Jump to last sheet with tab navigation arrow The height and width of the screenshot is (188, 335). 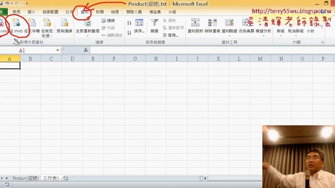7,178
